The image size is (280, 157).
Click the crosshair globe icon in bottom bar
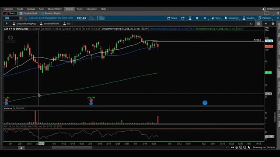(237, 147)
